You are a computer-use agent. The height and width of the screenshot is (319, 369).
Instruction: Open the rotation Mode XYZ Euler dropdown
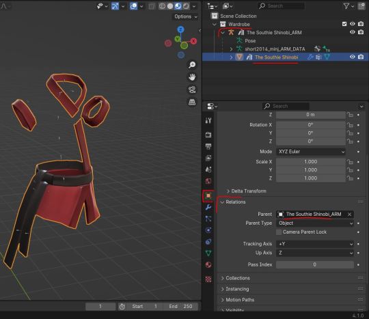[x=311, y=152]
